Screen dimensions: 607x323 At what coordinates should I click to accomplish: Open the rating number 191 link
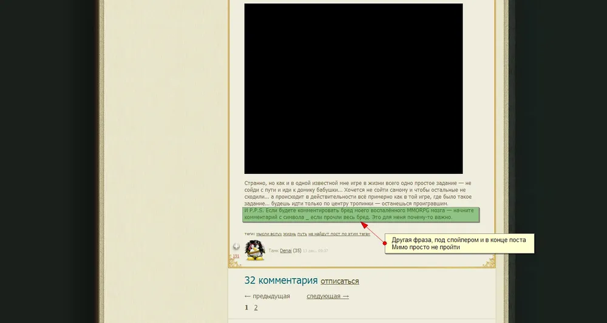point(236,256)
